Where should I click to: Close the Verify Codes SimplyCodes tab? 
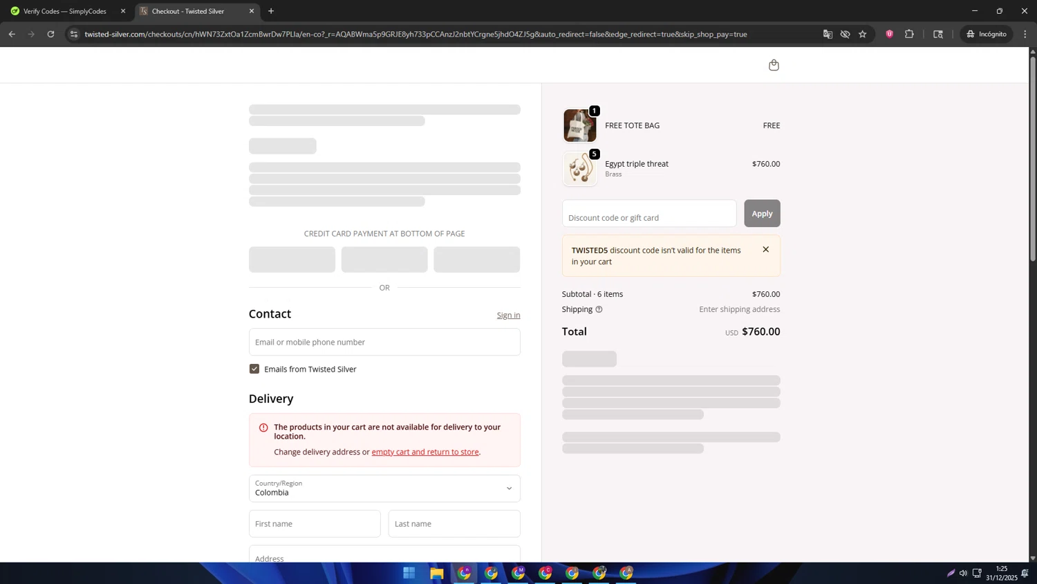(x=123, y=11)
